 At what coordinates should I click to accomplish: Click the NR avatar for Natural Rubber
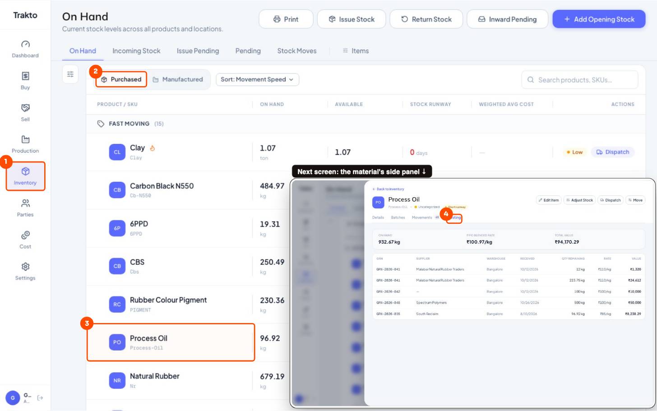pos(117,380)
